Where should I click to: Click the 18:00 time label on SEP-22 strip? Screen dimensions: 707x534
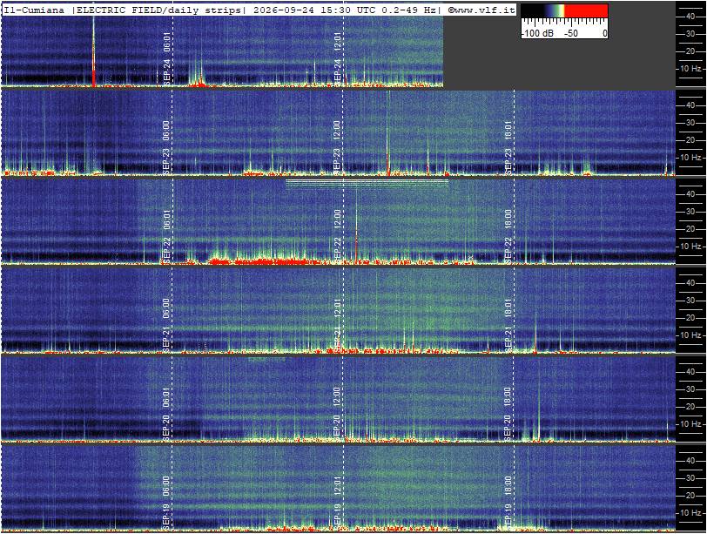(x=508, y=220)
